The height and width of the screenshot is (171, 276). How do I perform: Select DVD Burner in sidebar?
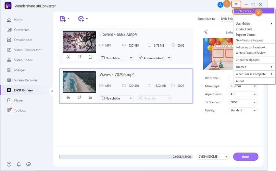pos(20,90)
